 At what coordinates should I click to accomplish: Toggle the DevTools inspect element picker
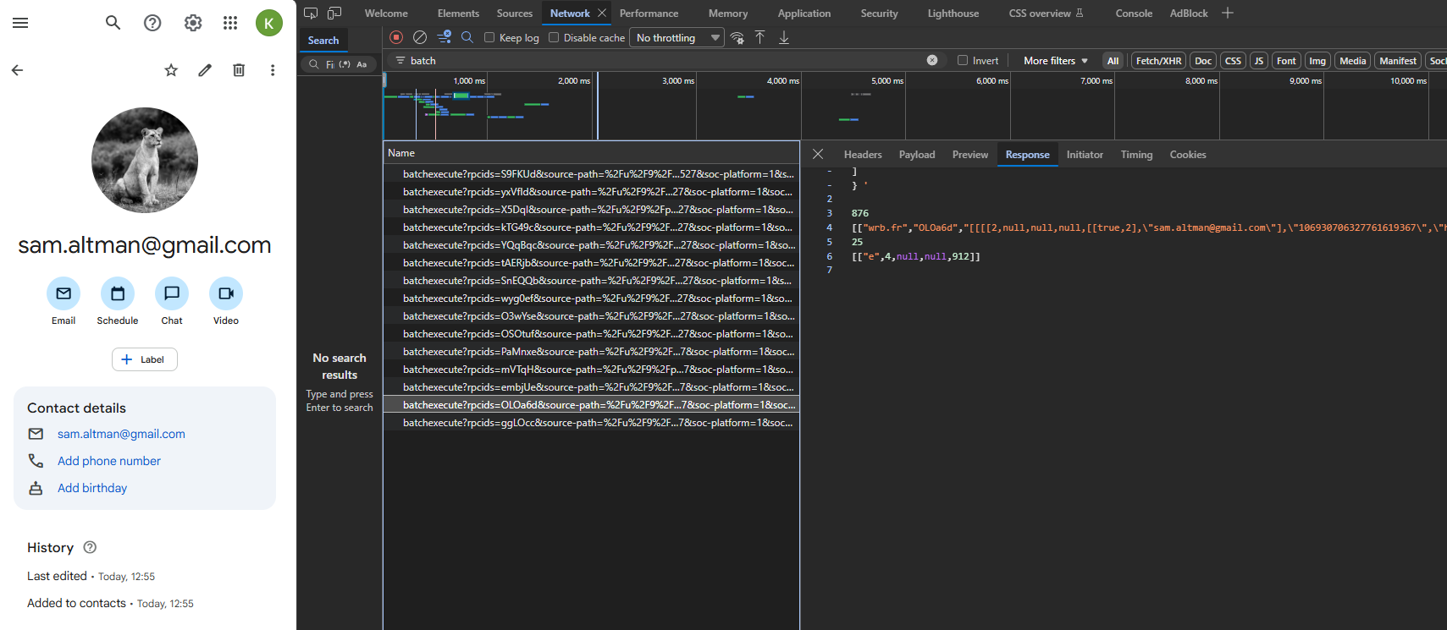coord(311,13)
